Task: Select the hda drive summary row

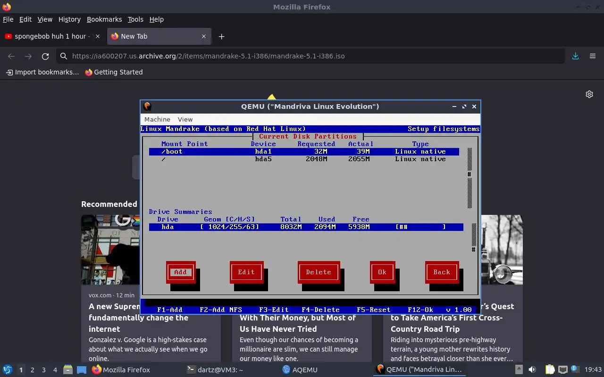Action: 306,227
